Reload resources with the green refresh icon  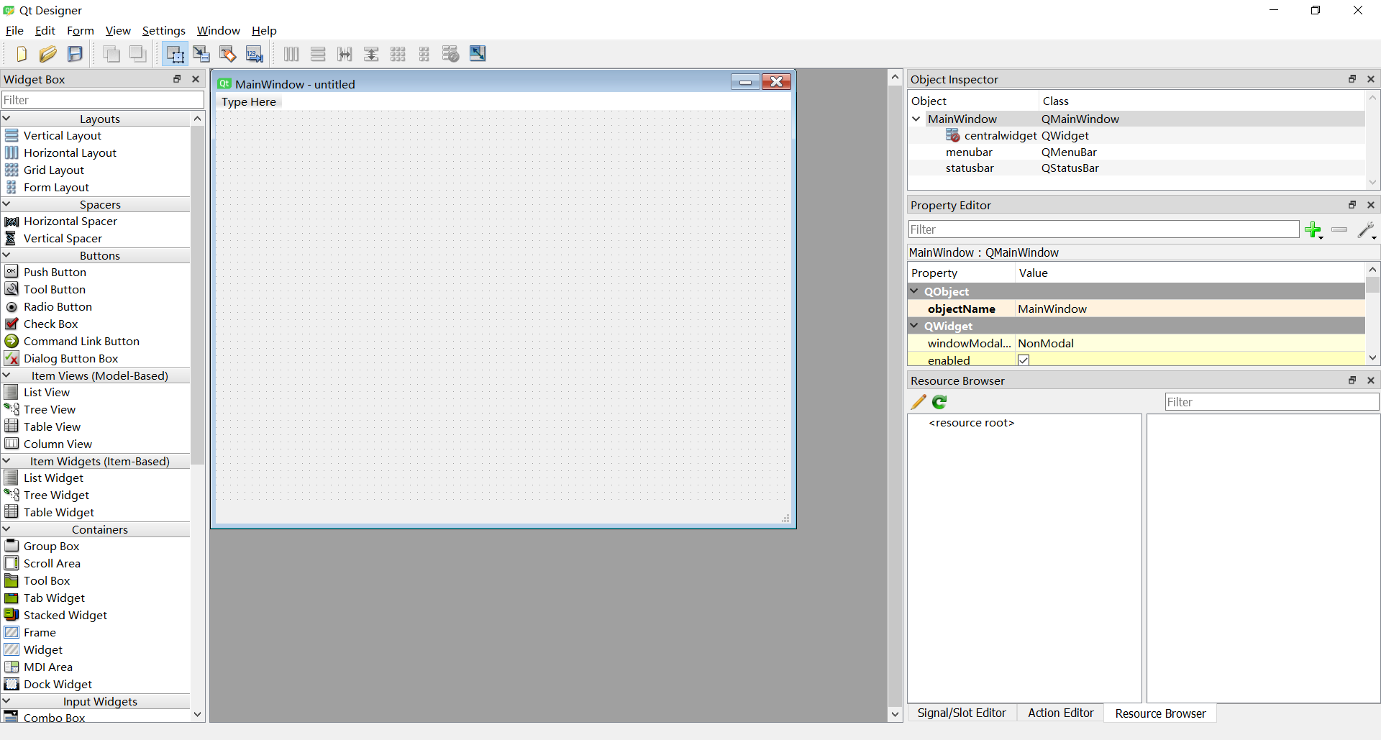tap(939, 402)
